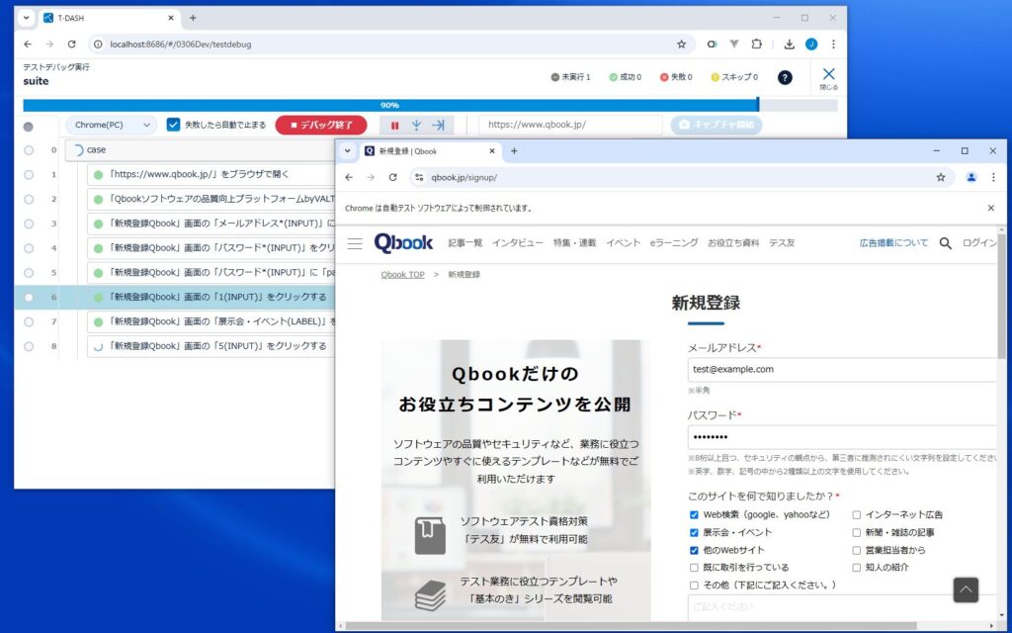The image size is (1012, 633).
Task: Click the https://www.qbook.jp/ URL field in T-DASH
Action: coord(570,125)
